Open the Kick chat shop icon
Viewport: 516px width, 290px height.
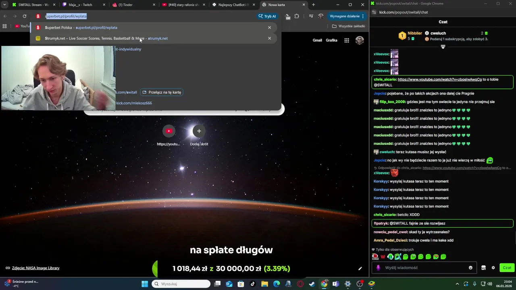[x=483, y=267]
